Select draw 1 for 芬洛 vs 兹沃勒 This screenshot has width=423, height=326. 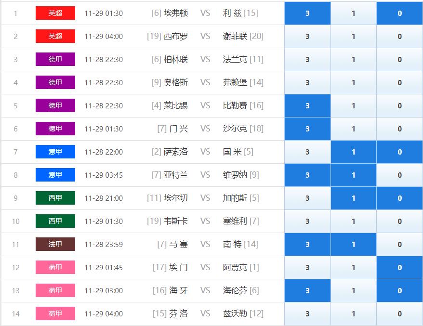(x=354, y=314)
